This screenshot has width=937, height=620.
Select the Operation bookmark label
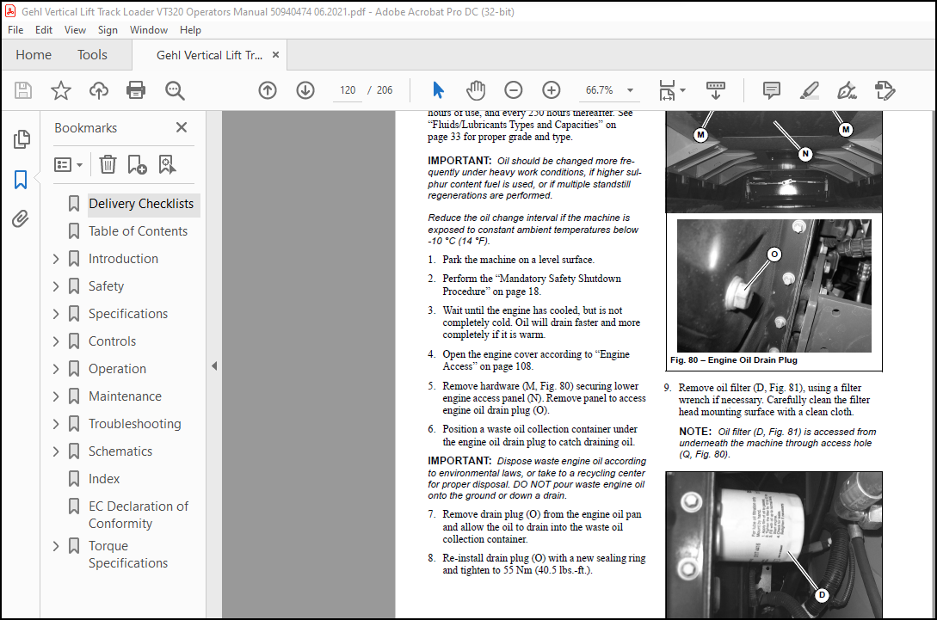tap(117, 369)
